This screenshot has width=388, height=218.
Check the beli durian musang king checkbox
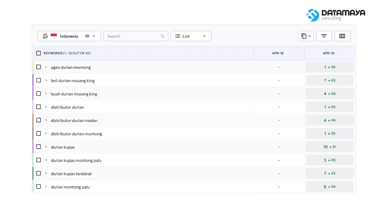pos(38,80)
